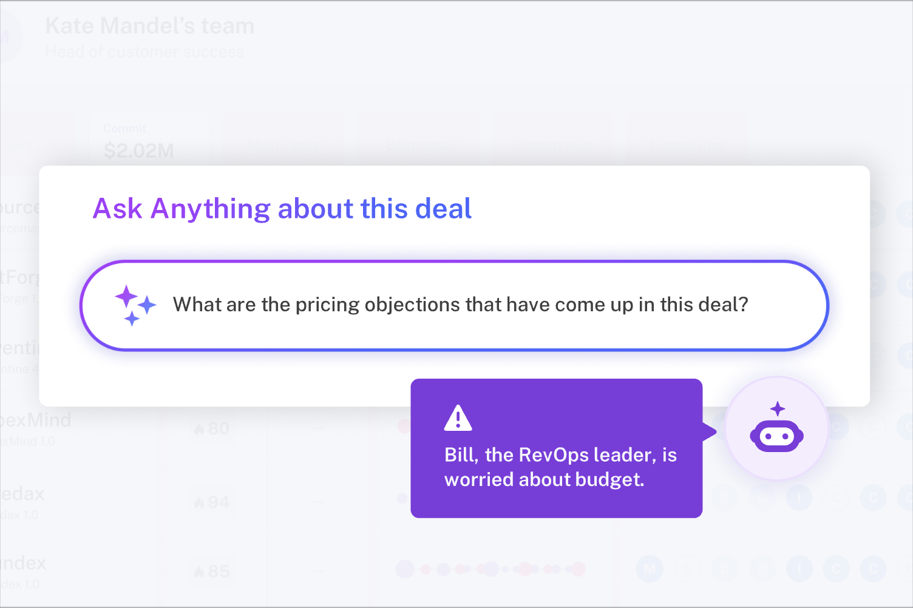Click the Ask Anything about this deal heading
913x608 pixels.
282,209
